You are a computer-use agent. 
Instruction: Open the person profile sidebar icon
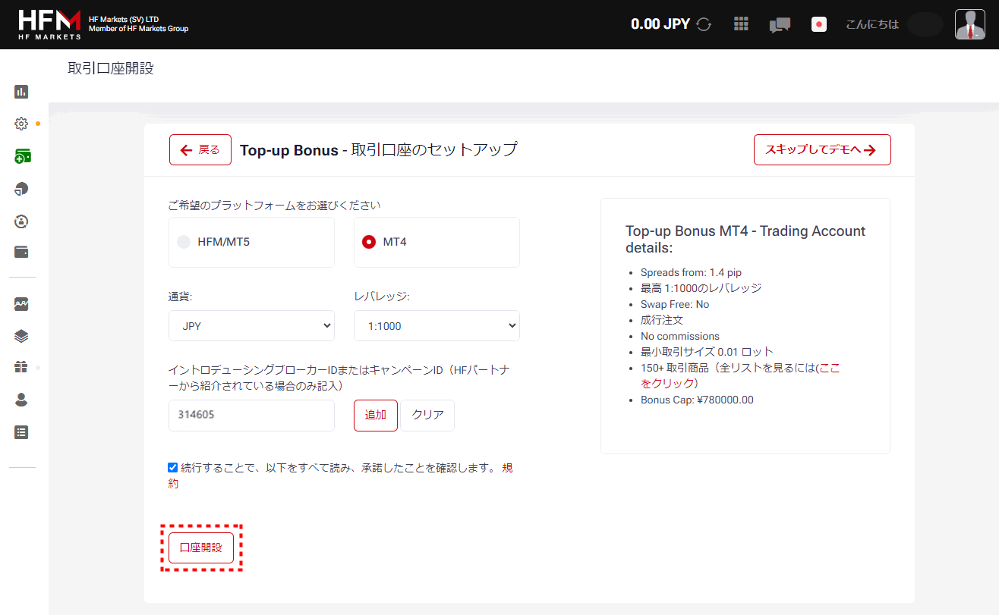coord(21,400)
